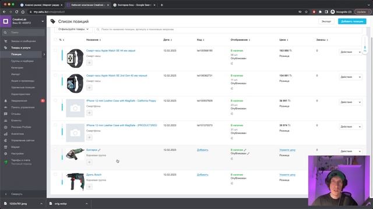Open Действия dropdown for (PRODUCT)RED case

[351, 127]
